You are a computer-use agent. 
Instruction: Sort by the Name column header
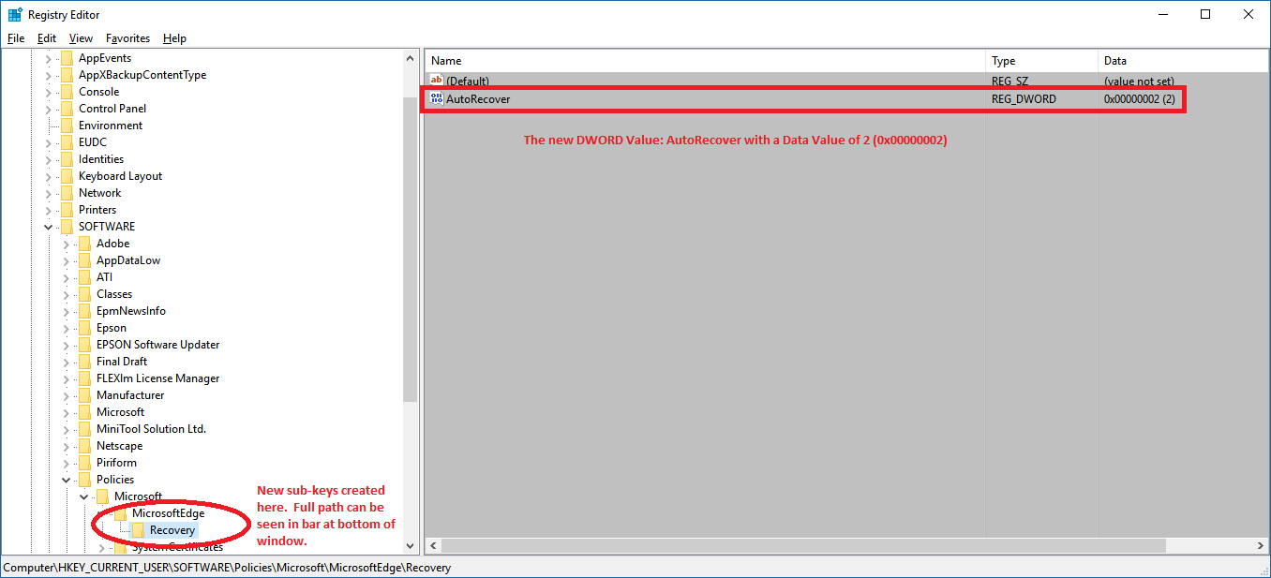pos(705,61)
